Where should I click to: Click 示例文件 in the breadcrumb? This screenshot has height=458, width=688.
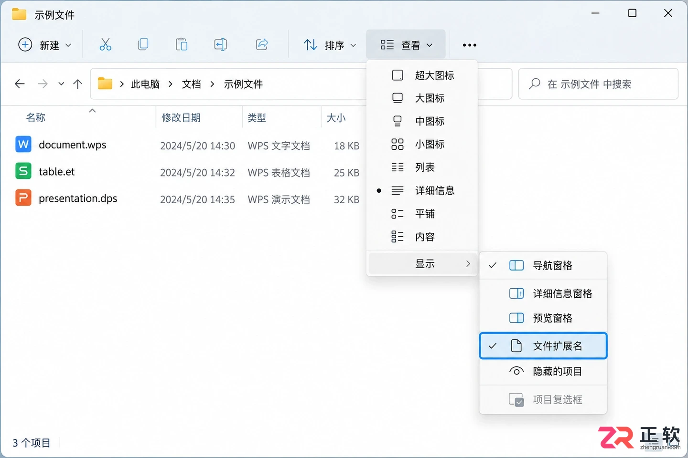243,84
